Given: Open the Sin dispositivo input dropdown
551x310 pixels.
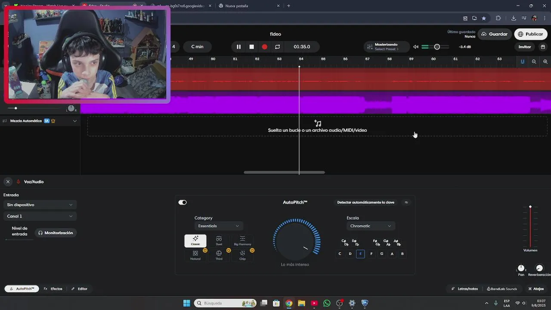Looking at the screenshot, I should click(x=40, y=205).
